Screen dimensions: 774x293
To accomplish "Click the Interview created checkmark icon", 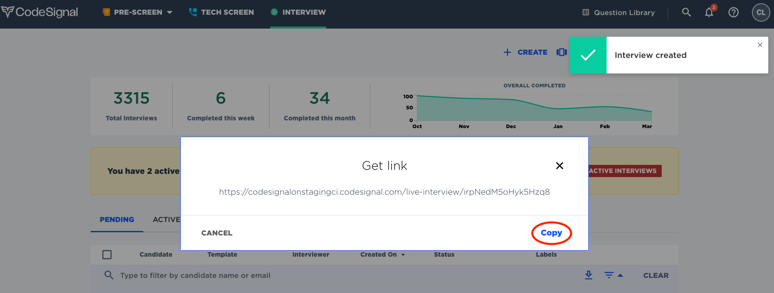I will pos(588,55).
